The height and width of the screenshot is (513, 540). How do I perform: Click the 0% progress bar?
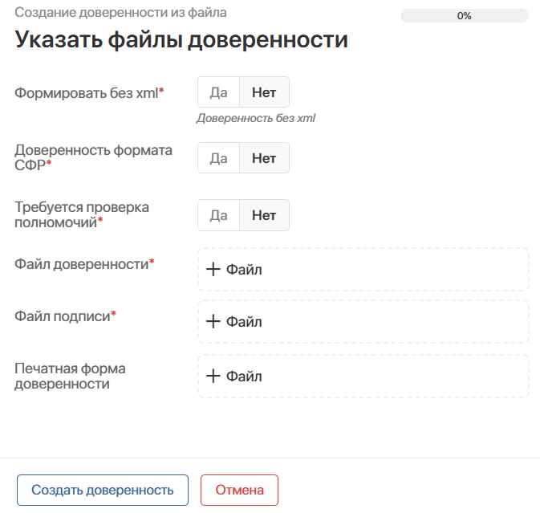[x=464, y=15]
